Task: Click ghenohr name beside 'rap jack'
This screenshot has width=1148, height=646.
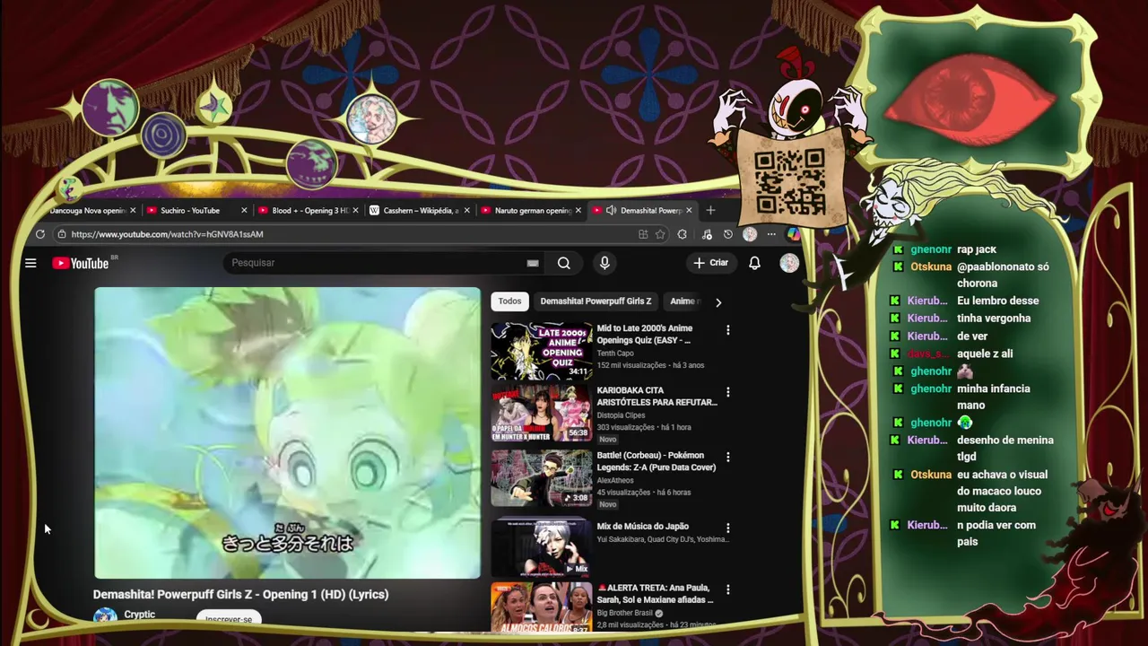Action: point(931,249)
